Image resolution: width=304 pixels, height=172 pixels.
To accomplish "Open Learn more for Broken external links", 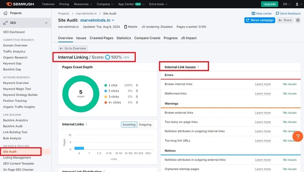I will [263, 113].
